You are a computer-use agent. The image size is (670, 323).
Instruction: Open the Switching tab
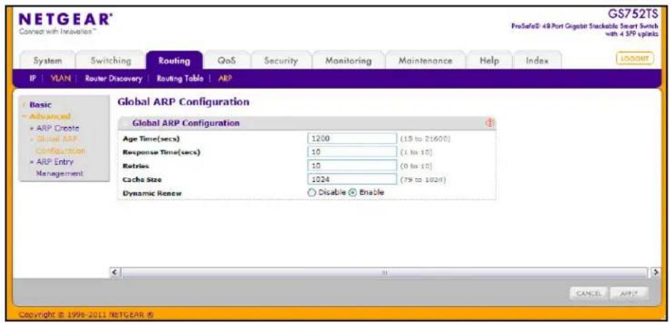pyautogui.click(x=111, y=60)
